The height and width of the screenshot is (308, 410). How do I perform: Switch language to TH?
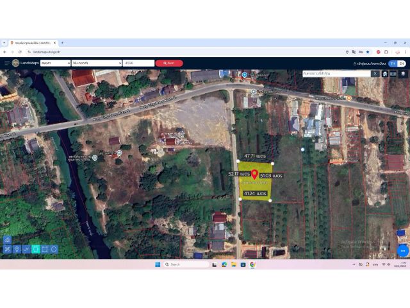click(393, 64)
